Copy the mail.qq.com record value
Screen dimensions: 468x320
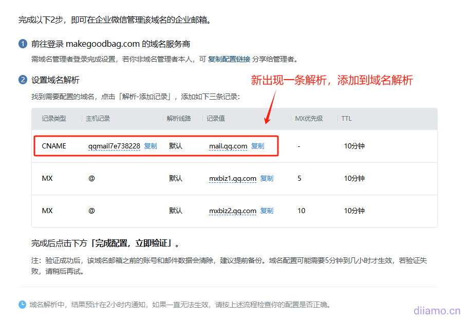pyautogui.click(x=257, y=146)
